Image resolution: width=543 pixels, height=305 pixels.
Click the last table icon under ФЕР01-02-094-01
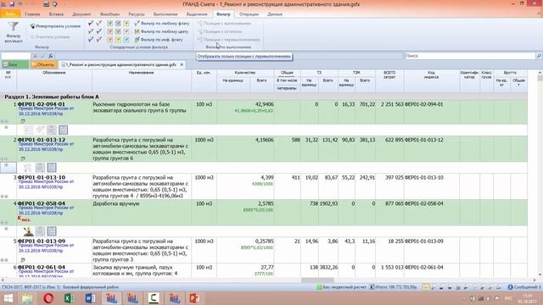pyautogui.click(x=63, y=130)
